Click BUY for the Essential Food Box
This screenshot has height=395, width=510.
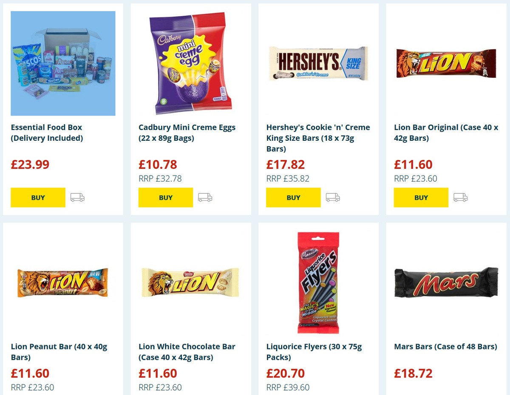[38, 197]
